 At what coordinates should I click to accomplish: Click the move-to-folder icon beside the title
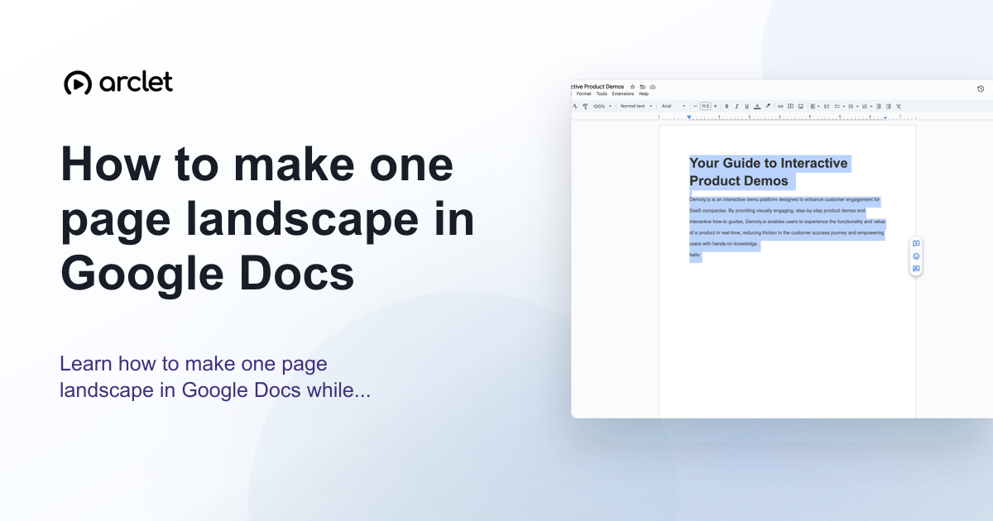pyautogui.click(x=643, y=87)
